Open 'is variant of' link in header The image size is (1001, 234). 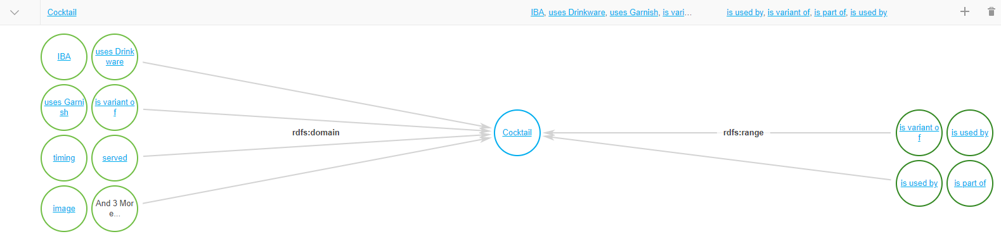click(789, 12)
